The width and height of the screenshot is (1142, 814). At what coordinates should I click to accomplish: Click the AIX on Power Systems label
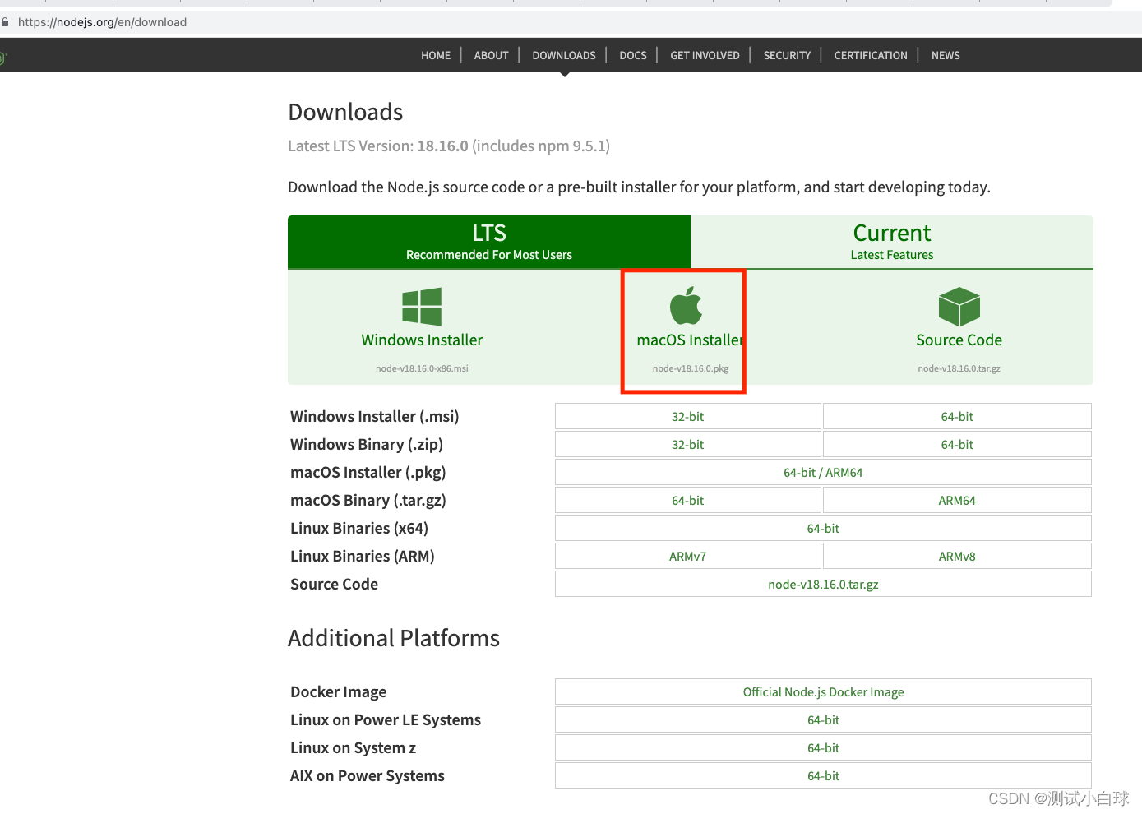(x=368, y=775)
